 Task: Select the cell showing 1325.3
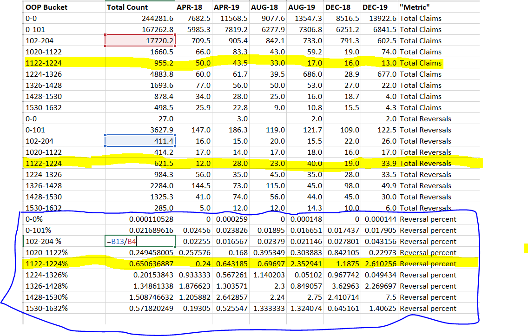pos(140,197)
